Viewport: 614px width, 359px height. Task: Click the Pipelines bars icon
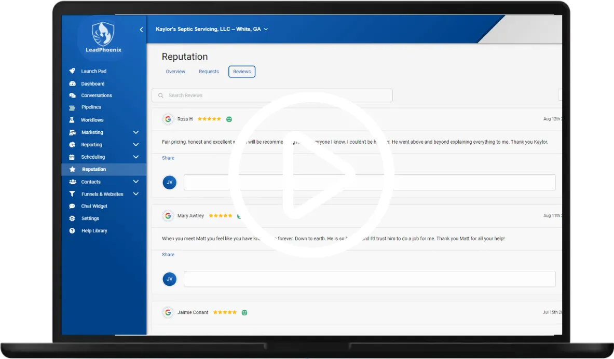click(x=72, y=108)
